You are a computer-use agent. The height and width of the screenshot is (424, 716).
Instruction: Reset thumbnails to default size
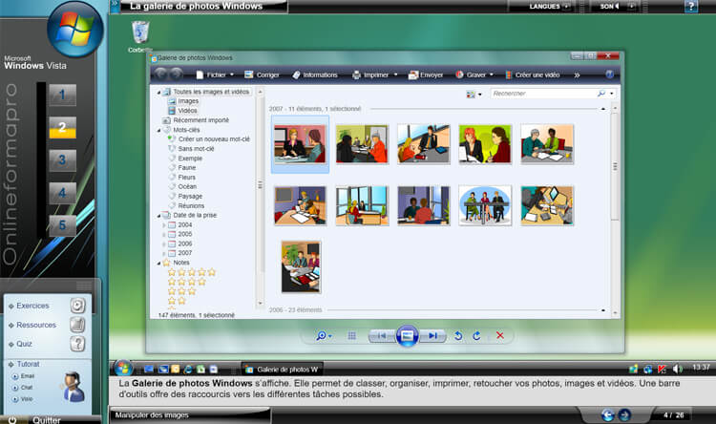(351, 336)
